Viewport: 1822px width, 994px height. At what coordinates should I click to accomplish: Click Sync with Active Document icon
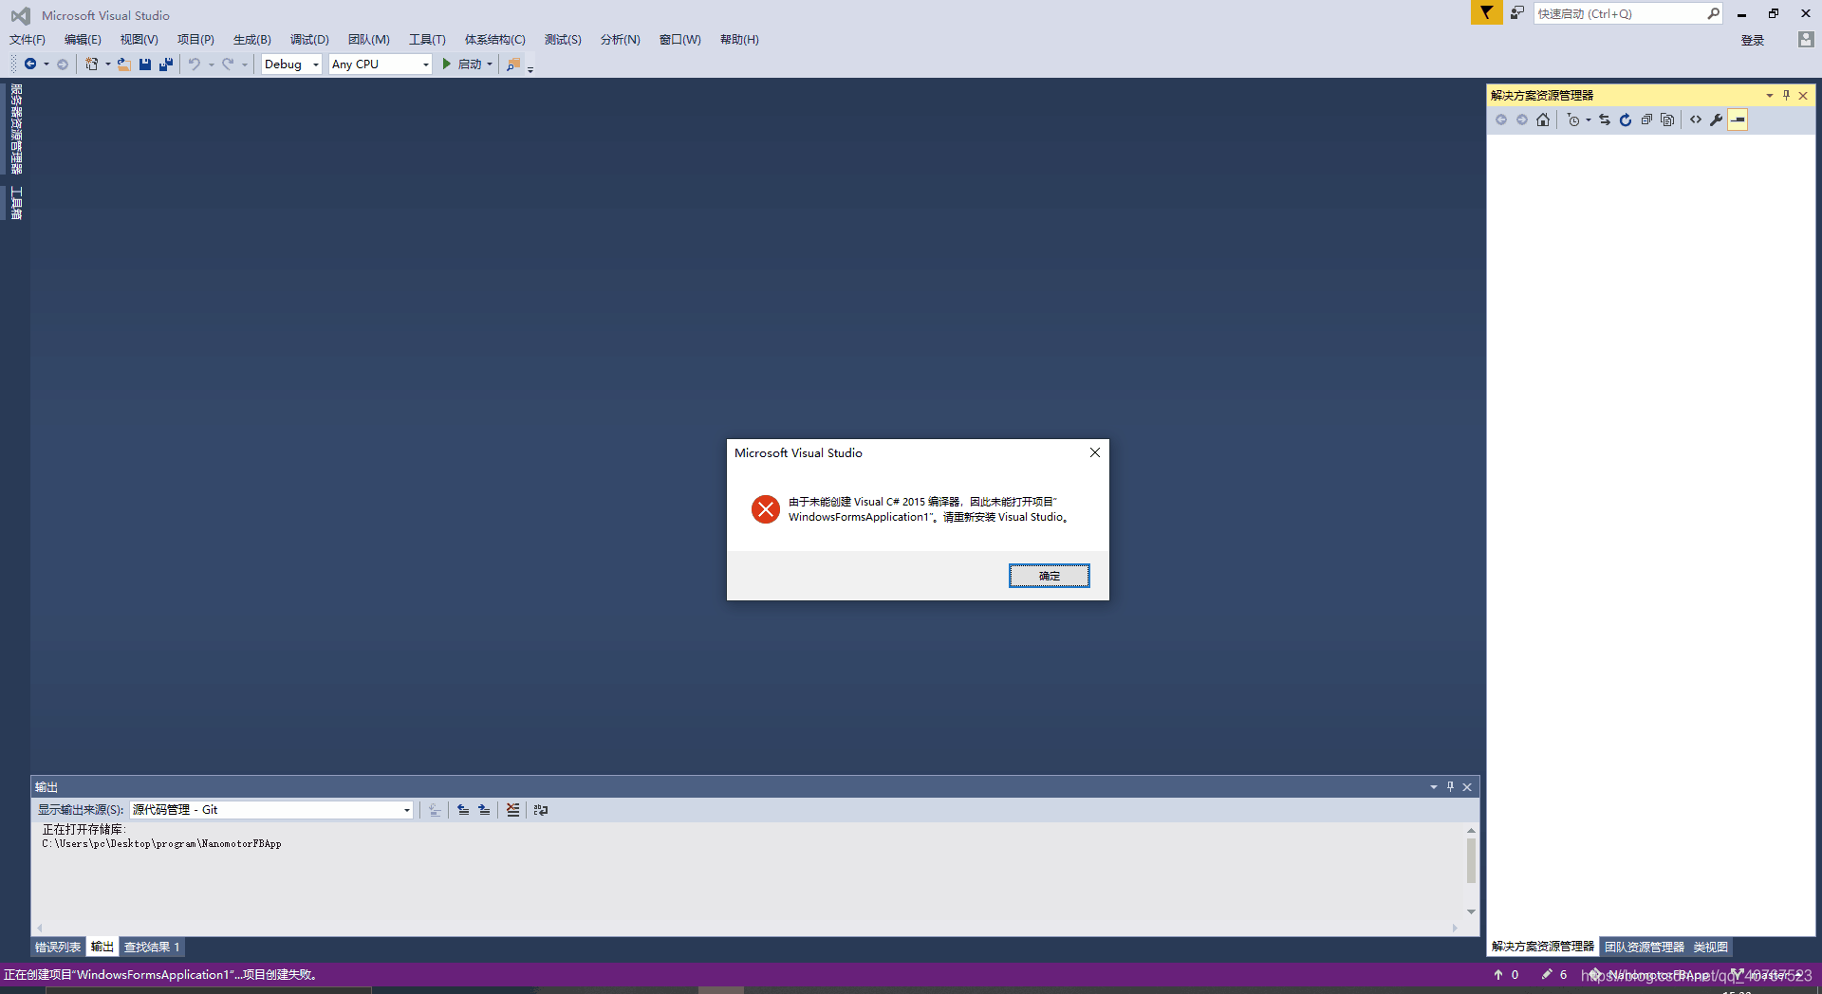pos(1605,120)
